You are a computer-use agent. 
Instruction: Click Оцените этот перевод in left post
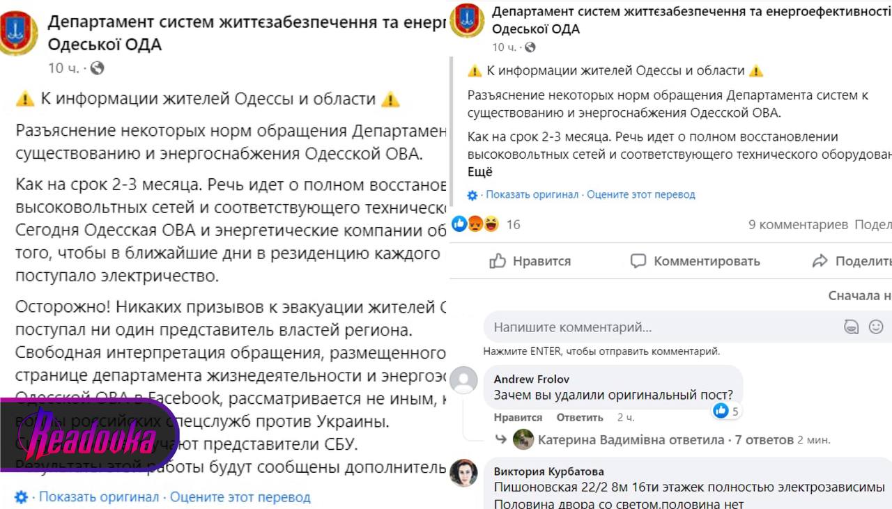tap(240, 497)
